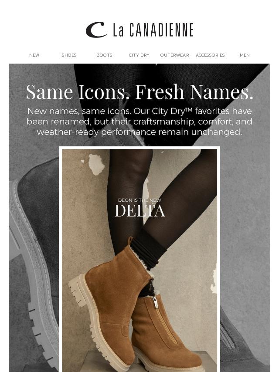Go to the SHOES category

click(69, 55)
